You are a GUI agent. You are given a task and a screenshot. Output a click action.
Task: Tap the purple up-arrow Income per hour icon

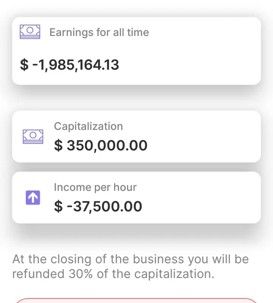click(33, 198)
